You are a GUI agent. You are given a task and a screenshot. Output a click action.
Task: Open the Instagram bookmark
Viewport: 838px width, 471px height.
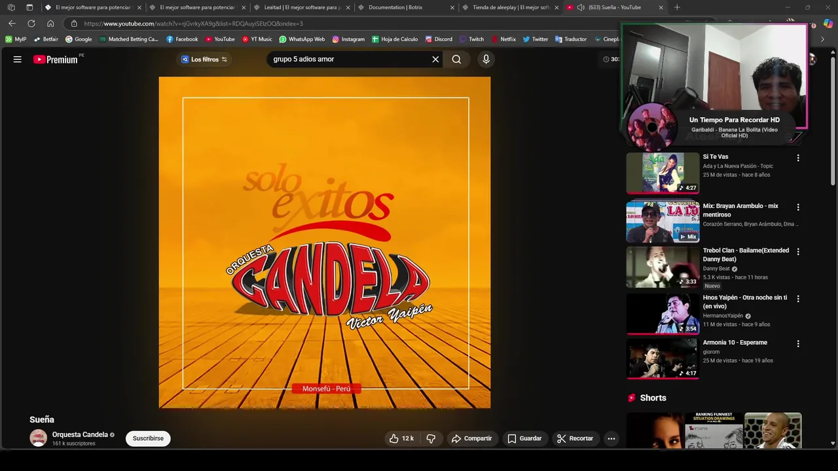point(348,39)
